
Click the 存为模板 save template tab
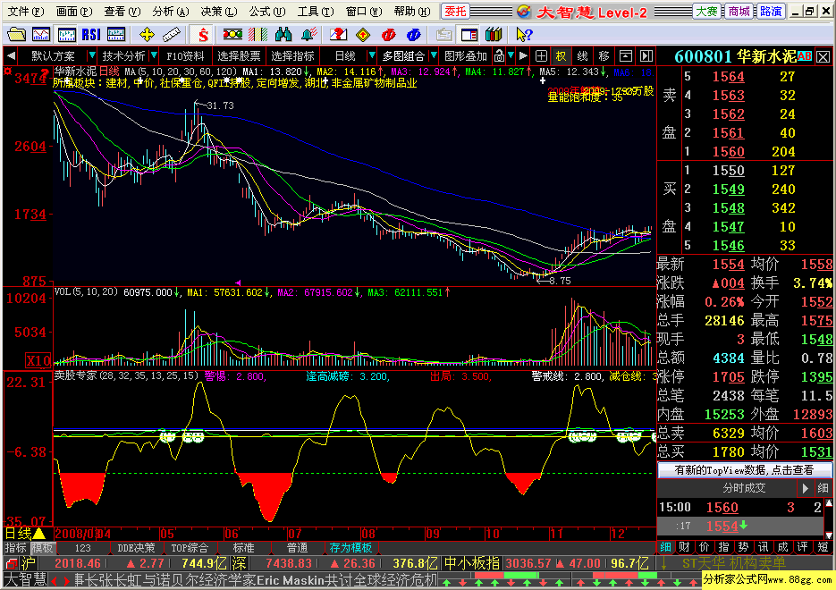[x=350, y=548]
